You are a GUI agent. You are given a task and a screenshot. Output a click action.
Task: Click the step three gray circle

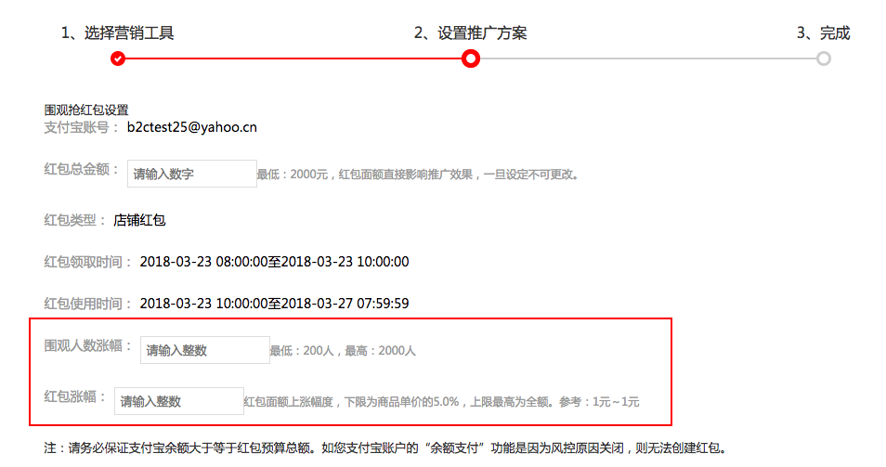pos(823,58)
